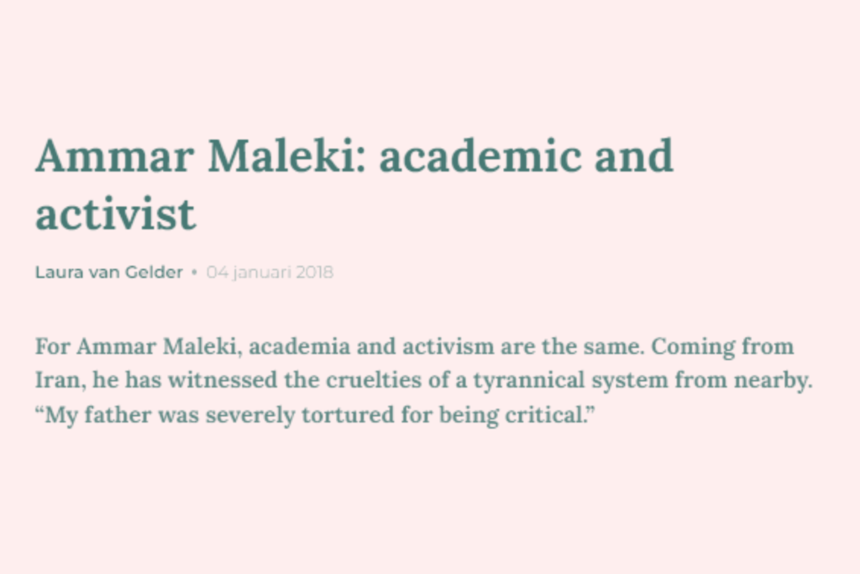
Task: Click the article headline about Ammar Maleki
Action: [x=354, y=185]
